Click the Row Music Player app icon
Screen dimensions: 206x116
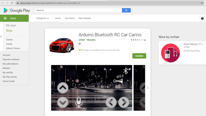pos(171,53)
